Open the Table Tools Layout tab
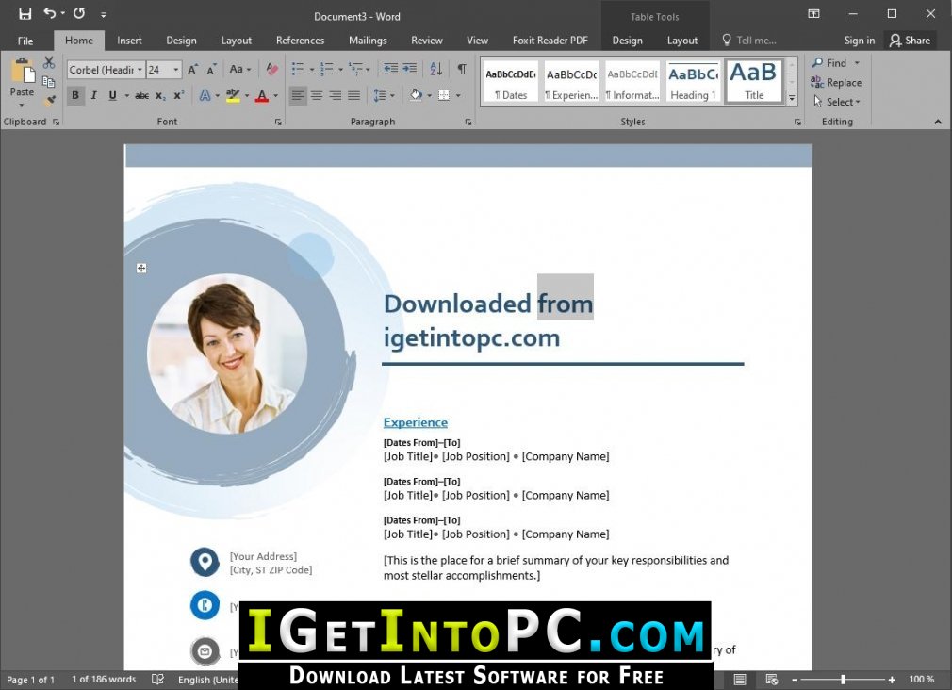This screenshot has height=690, width=952. pyautogui.click(x=681, y=41)
